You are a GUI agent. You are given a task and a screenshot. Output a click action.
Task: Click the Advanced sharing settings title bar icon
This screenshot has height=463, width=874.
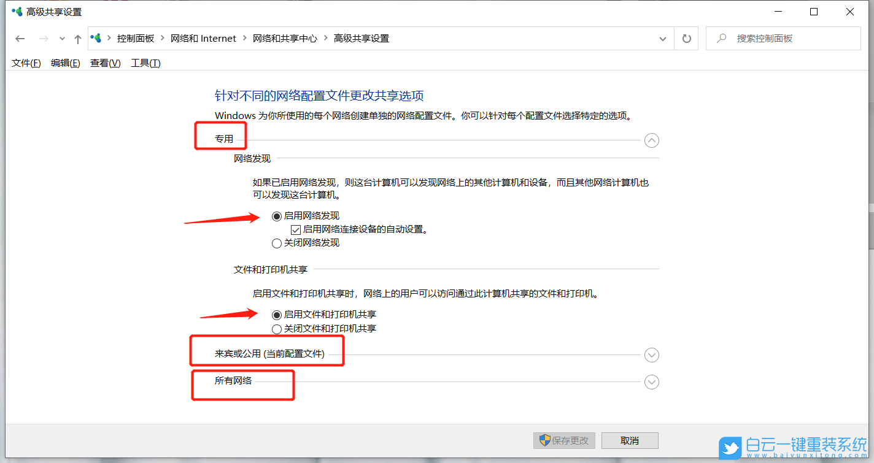click(17, 11)
